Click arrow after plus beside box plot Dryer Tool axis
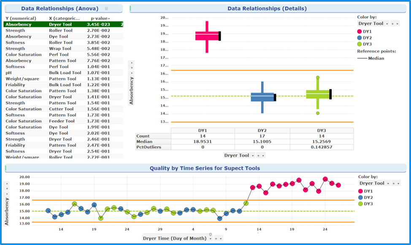 pos(263,156)
